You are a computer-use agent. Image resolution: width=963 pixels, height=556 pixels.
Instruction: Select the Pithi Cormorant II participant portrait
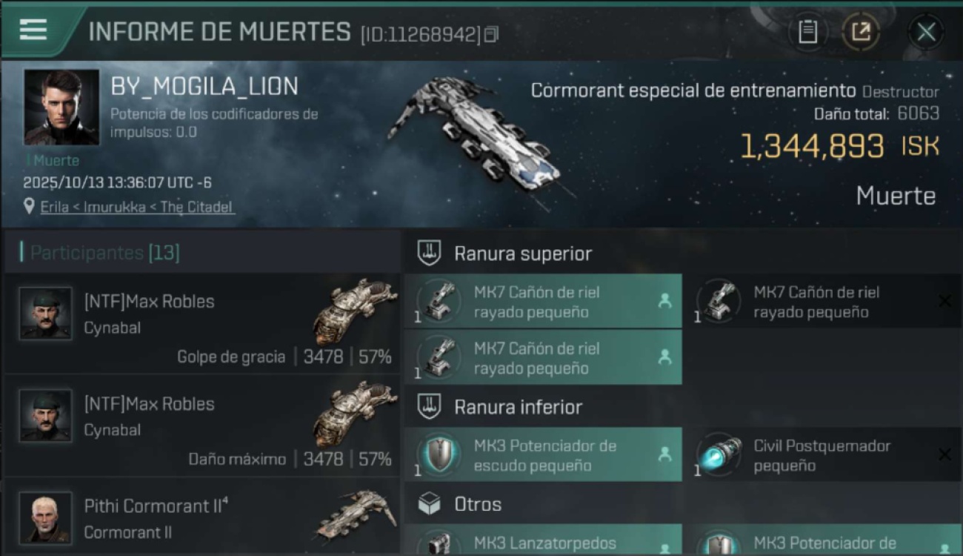pos(46,517)
